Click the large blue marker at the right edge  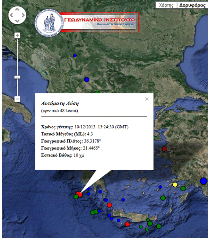203,181
